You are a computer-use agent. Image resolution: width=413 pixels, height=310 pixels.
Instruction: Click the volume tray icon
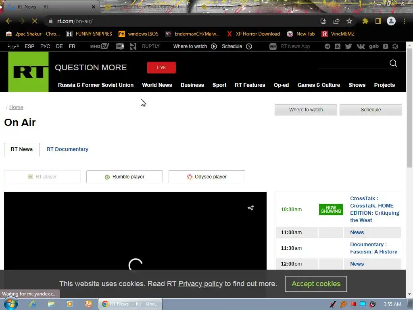372,304
